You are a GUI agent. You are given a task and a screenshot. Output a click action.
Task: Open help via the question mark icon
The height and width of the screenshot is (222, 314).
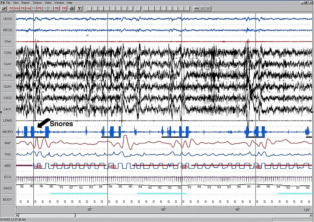(x=79, y=8)
